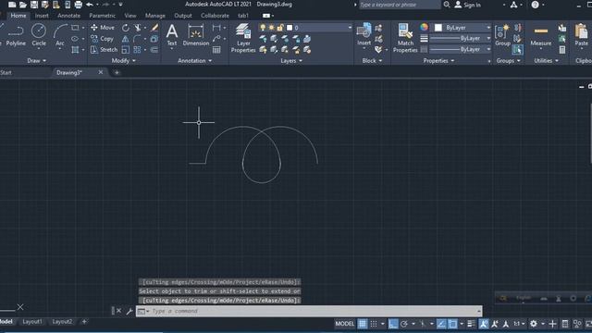This screenshot has width=592, height=333.
Task: Switch to the Manage ribbon tab
Action: (155, 16)
